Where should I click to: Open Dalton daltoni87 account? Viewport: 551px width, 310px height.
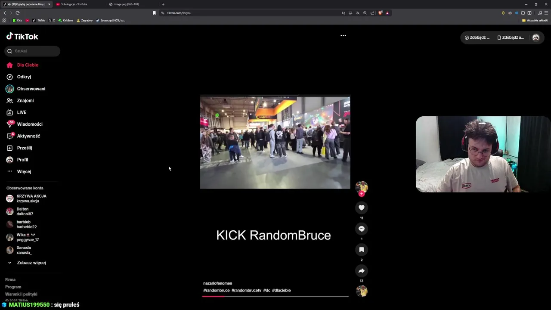20,211
